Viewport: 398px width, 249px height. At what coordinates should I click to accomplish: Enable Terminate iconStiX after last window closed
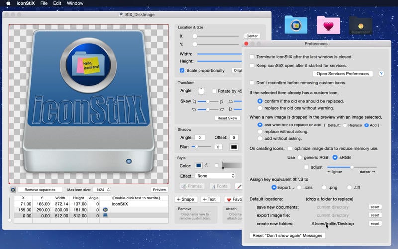point(252,57)
